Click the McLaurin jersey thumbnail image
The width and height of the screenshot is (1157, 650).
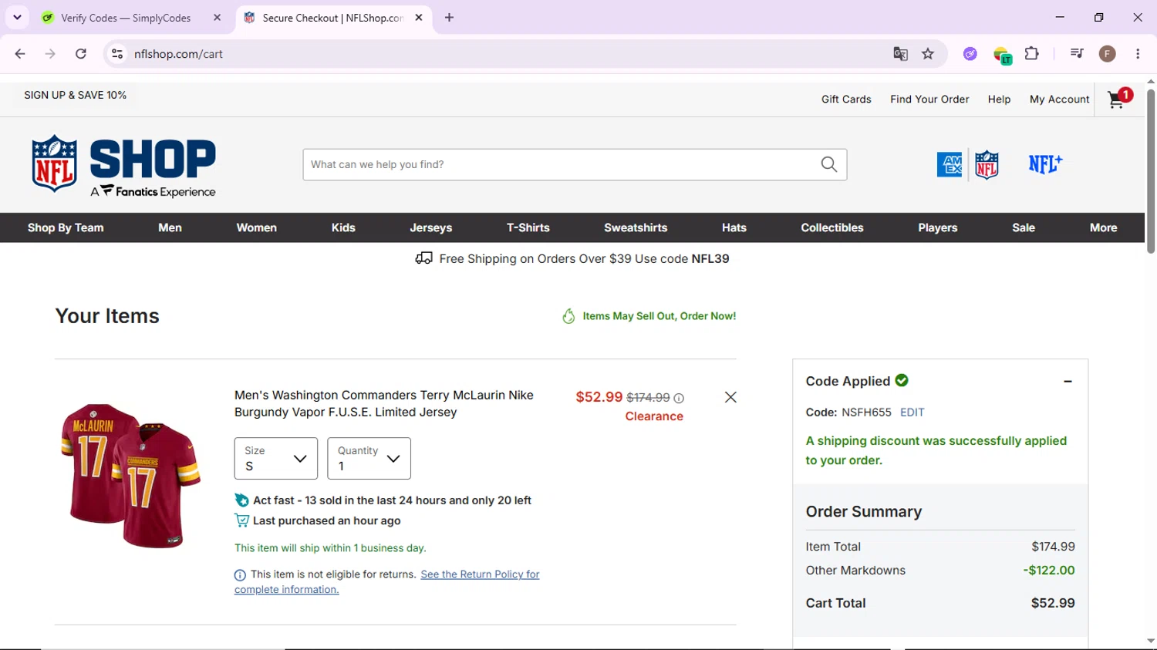point(130,475)
